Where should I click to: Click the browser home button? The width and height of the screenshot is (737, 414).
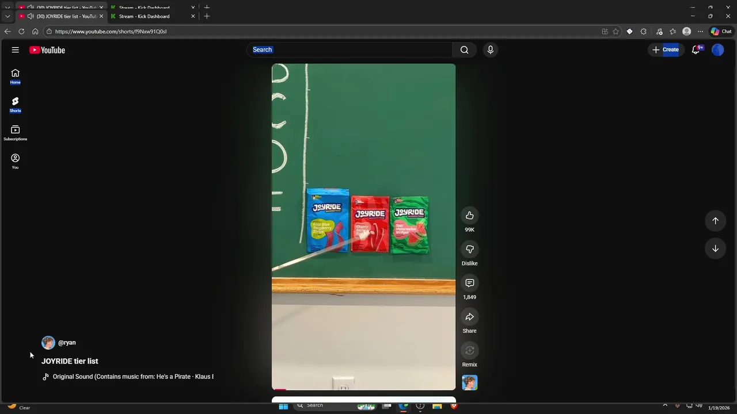point(35,32)
